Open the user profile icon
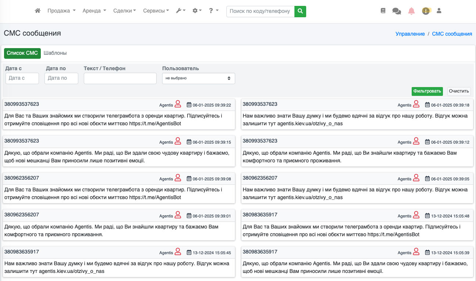 [x=439, y=11]
